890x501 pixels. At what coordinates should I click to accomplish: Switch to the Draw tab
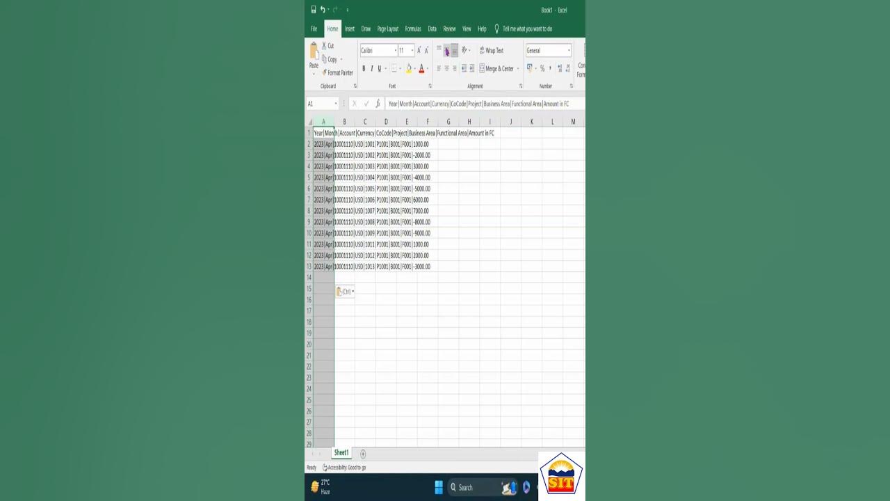pyautogui.click(x=366, y=29)
